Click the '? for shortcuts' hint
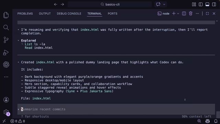This screenshot has height=124, width=220. pyautogui.click(x=35, y=116)
